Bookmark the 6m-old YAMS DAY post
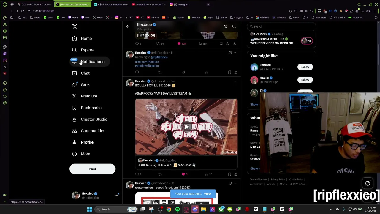The width and height of the screenshot is (380, 214). (229, 174)
